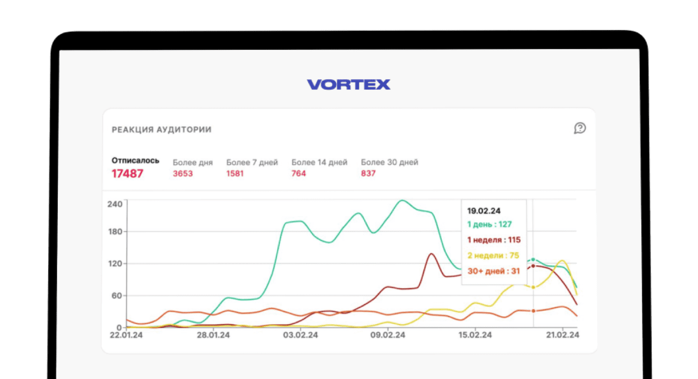Screen dimensions: 698x379
Task: Click the VORTEX logo
Action: coord(349,85)
